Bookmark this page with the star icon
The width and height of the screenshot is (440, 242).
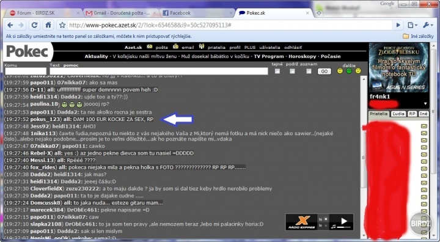pos(62,25)
